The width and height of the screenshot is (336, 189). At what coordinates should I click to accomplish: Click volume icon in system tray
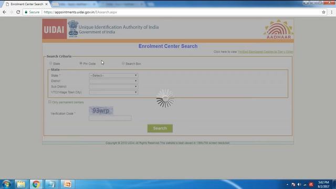tap(299, 184)
